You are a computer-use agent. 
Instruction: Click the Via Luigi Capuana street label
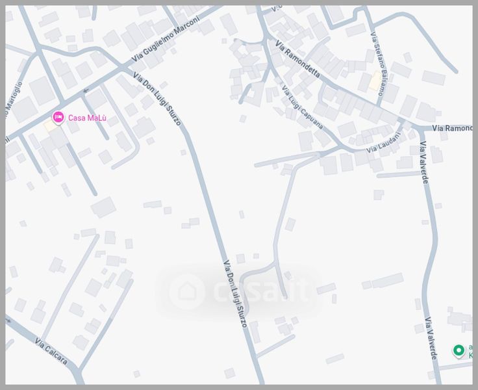pos(302,107)
